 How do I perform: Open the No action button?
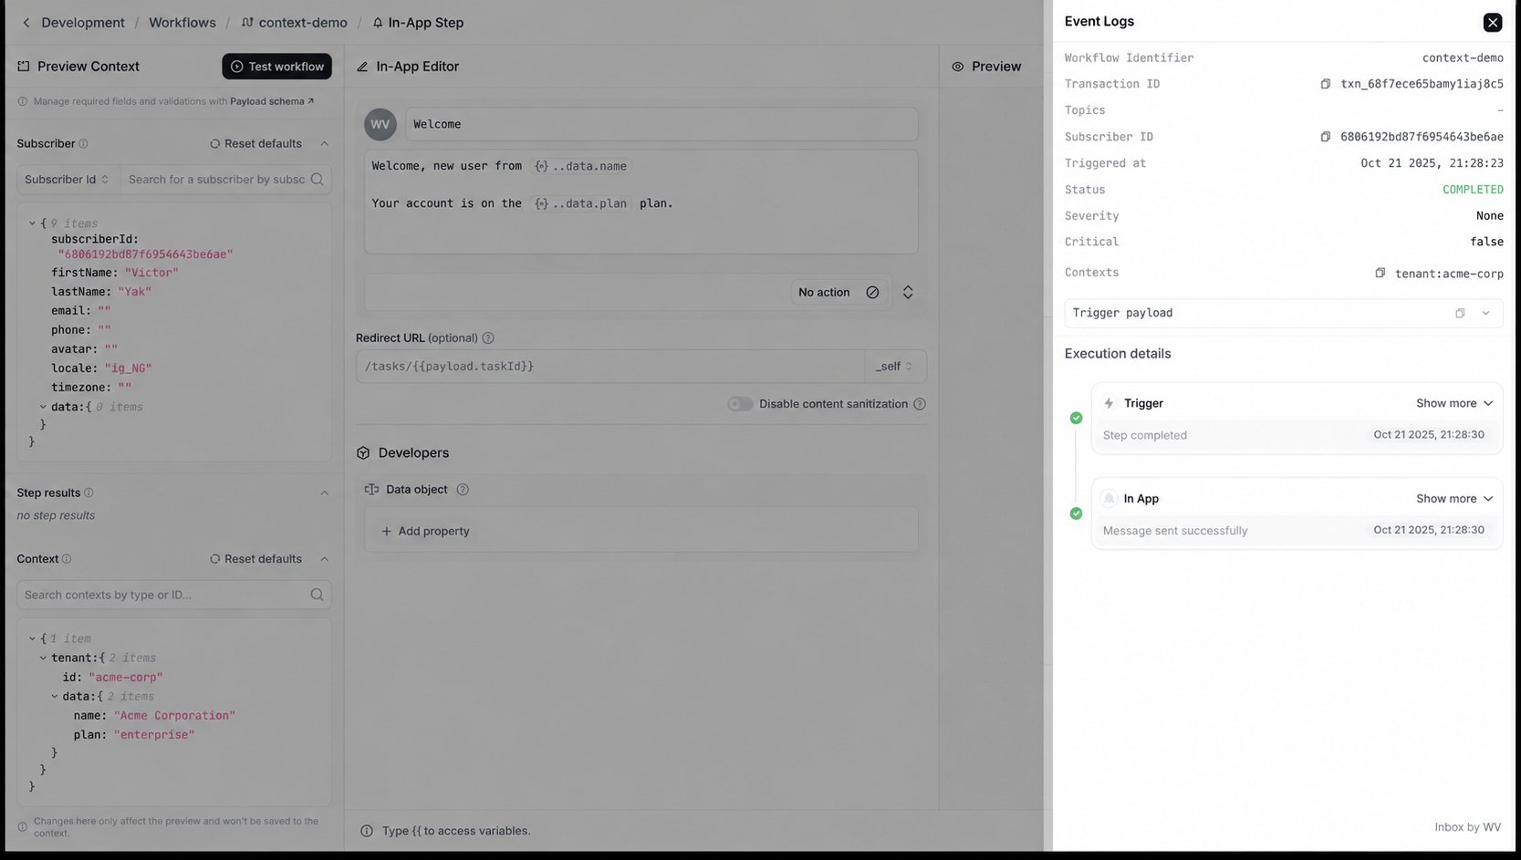pos(839,293)
